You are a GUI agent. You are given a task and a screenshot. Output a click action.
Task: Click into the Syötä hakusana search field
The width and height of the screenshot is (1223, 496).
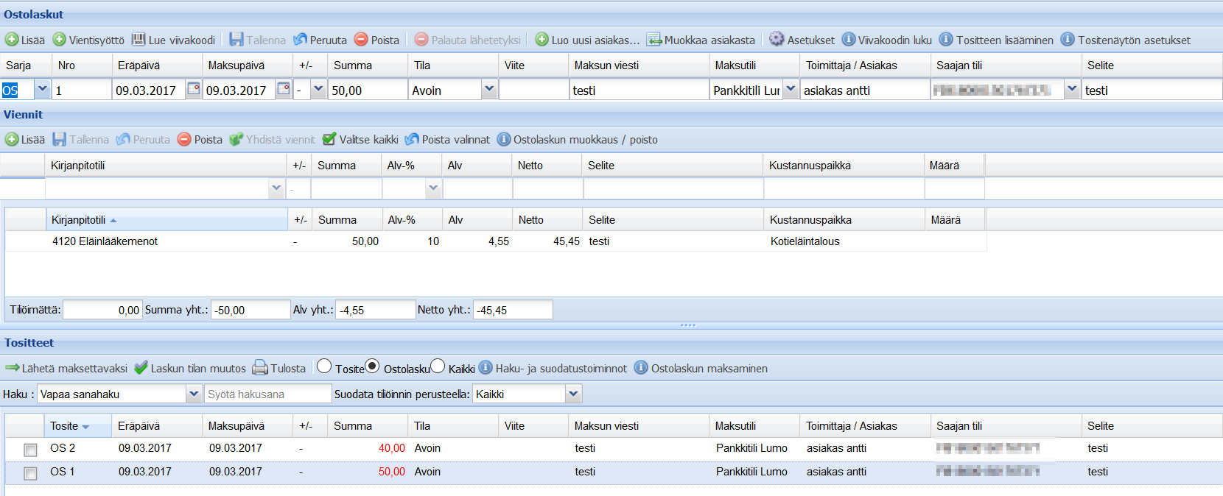point(267,394)
